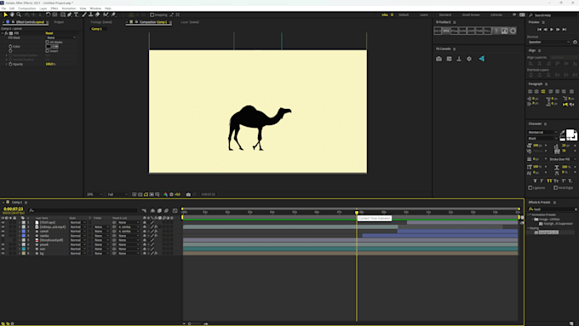Expand the Opacity property twirl
Screen dimensions: 579x326
pyautogui.click(x=6, y=64)
